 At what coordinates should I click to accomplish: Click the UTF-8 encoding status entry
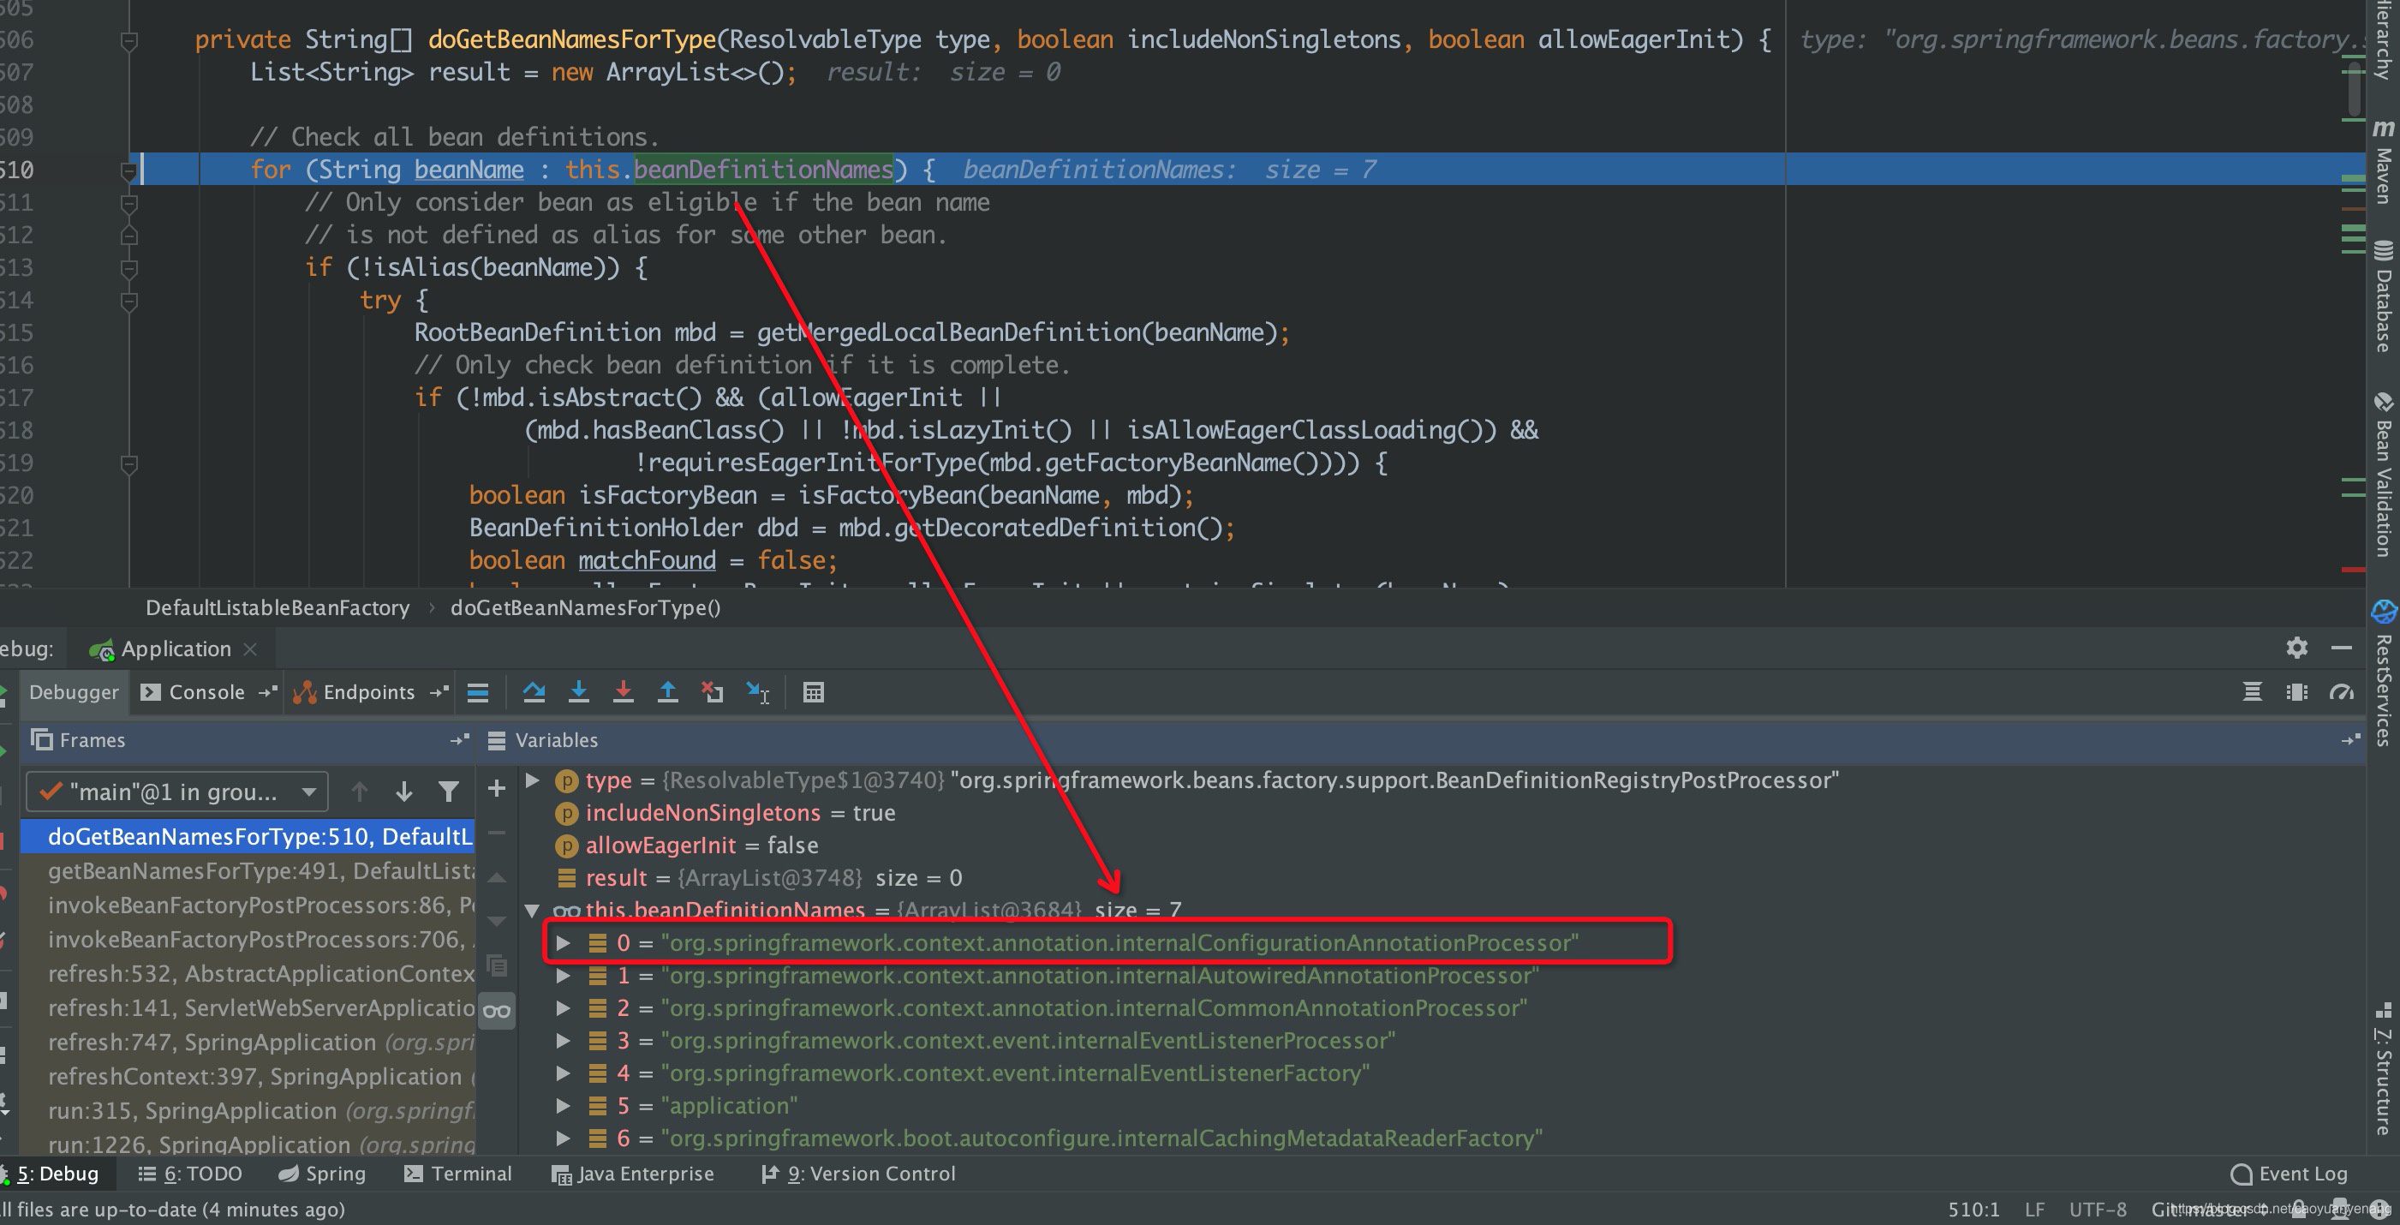click(x=2097, y=1210)
